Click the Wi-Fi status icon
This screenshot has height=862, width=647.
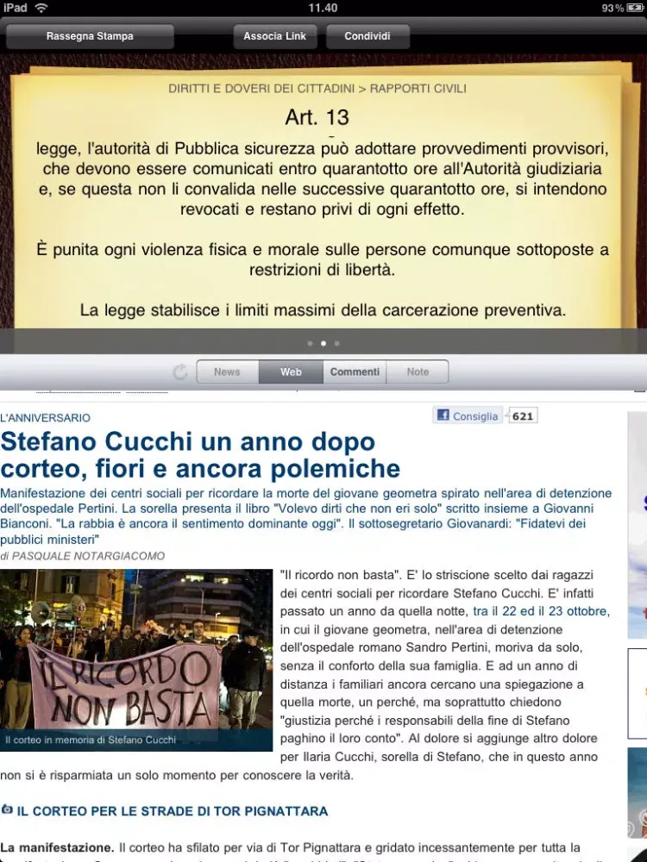(x=41, y=8)
